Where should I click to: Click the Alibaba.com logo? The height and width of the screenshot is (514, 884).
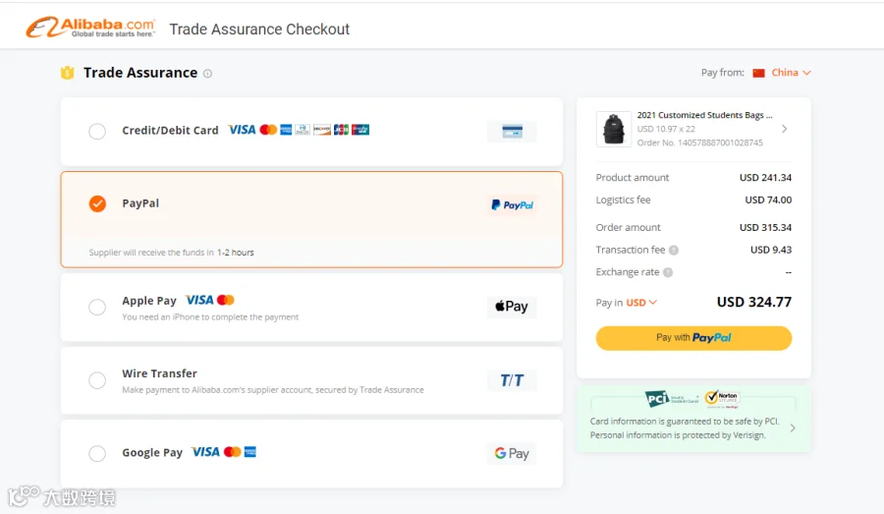click(90, 28)
